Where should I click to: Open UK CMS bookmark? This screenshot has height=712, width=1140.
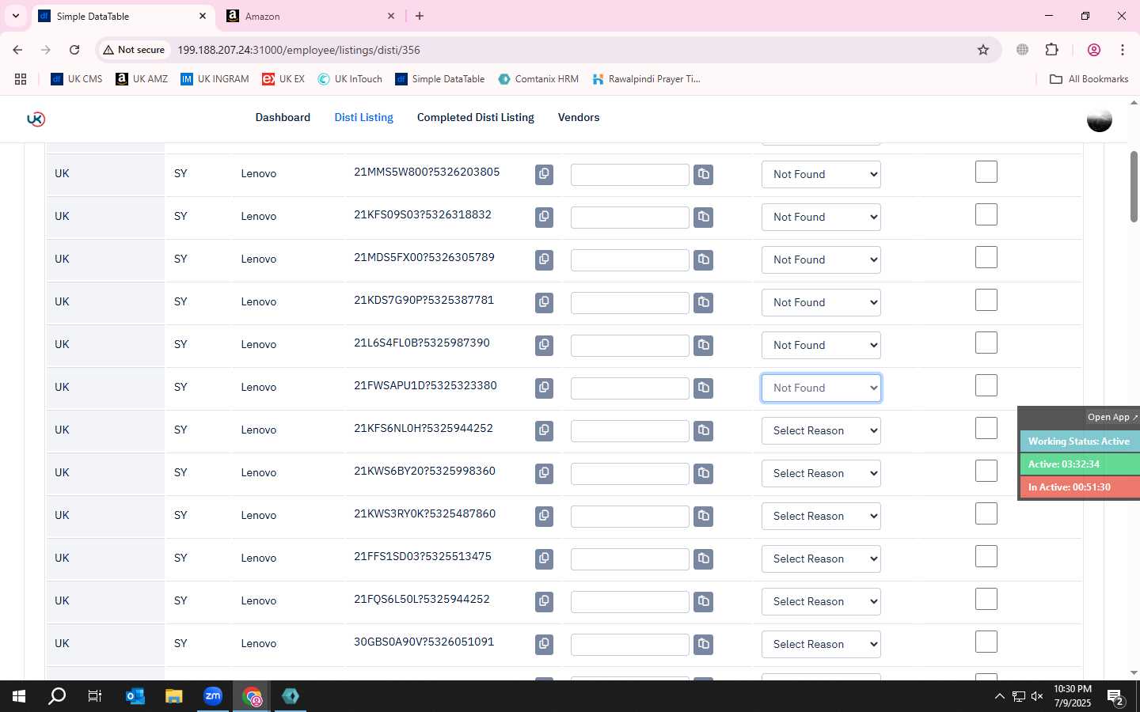click(x=77, y=79)
